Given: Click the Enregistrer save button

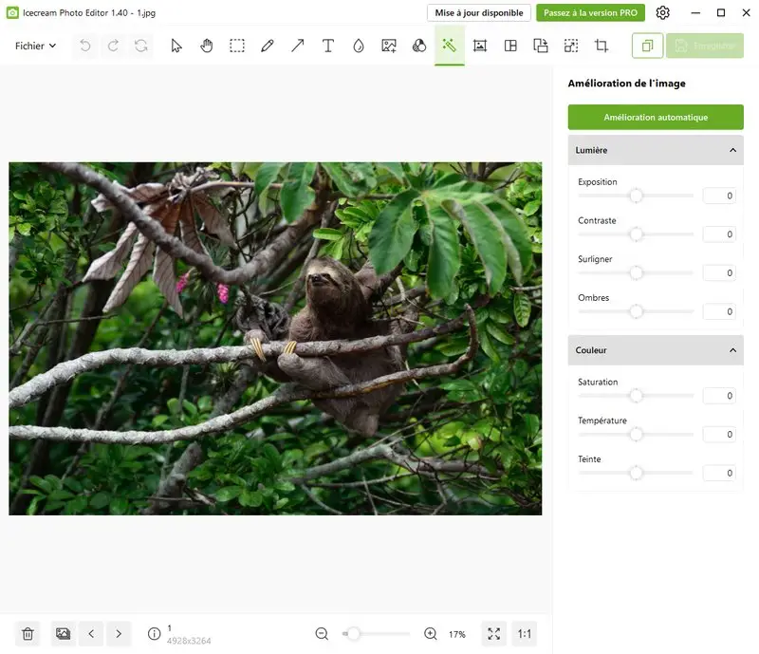Looking at the screenshot, I should click(705, 46).
